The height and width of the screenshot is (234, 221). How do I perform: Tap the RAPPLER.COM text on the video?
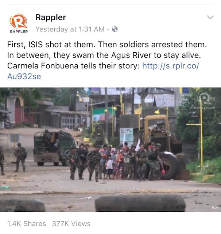tap(205, 108)
